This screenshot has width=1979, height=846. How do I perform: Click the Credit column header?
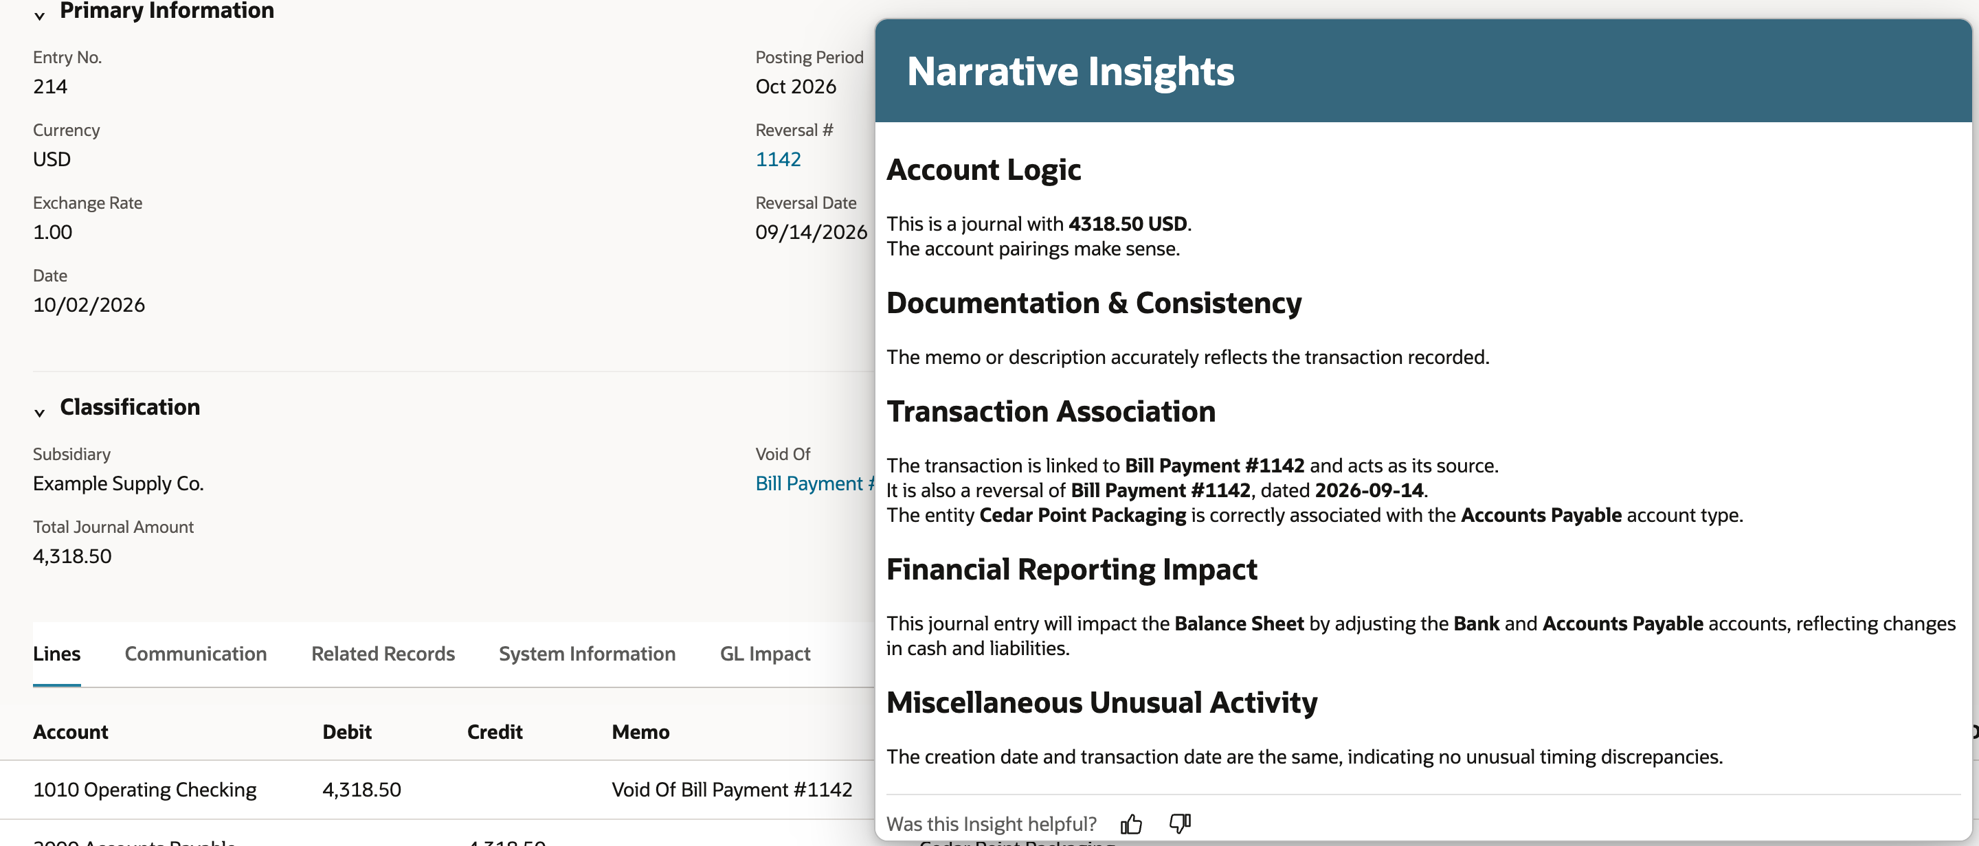(x=495, y=731)
